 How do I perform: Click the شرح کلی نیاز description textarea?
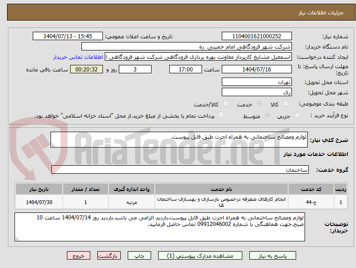[179, 140]
